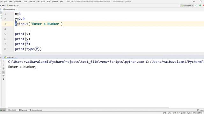Viewport: 204px width, 114px height.
Task: Click the code line 'print(z)'
Action: coord(23,44)
